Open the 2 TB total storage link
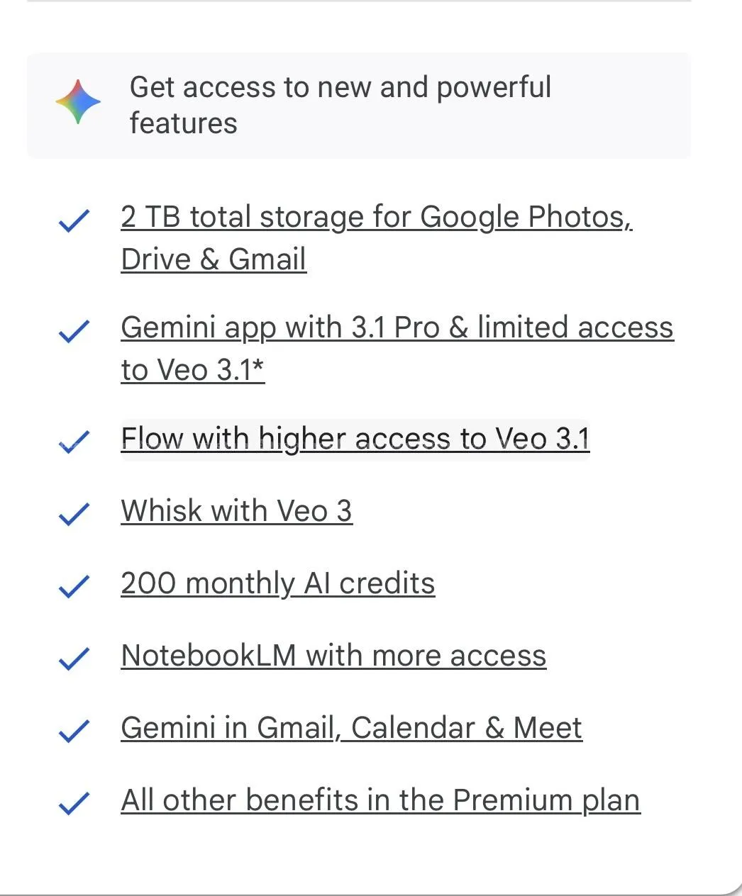 point(376,218)
